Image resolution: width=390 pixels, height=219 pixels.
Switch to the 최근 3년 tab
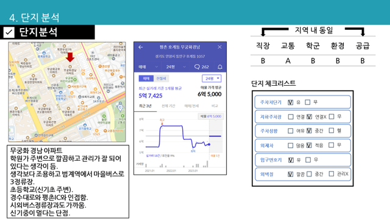click(x=145, y=106)
